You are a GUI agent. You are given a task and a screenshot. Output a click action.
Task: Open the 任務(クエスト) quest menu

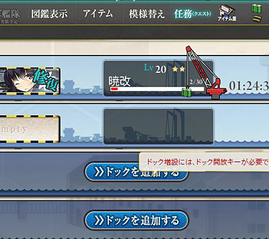(x=192, y=14)
